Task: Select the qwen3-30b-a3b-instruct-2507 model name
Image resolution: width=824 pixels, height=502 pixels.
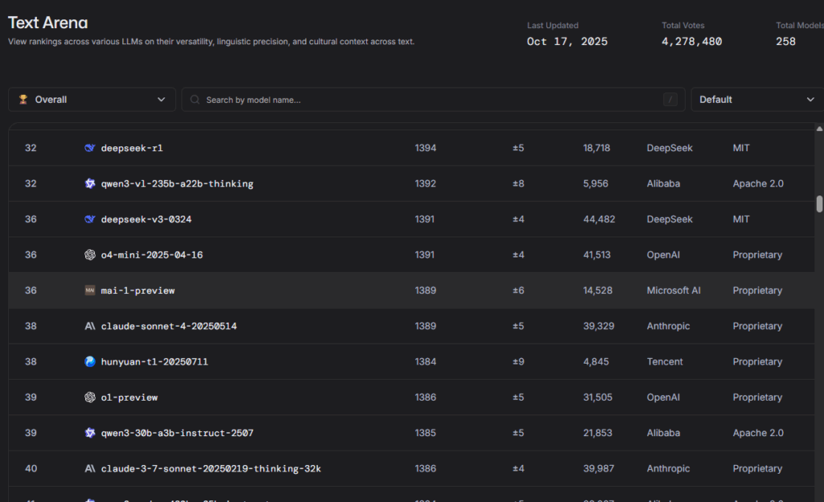Action: (177, 433)
